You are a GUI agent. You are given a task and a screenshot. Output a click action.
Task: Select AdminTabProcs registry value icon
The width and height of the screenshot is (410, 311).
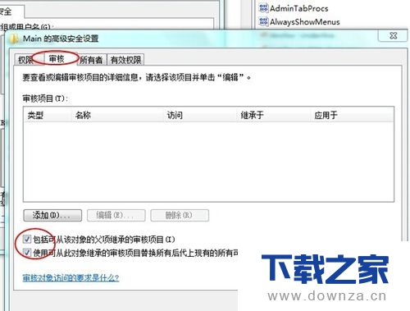pos(263,8)
